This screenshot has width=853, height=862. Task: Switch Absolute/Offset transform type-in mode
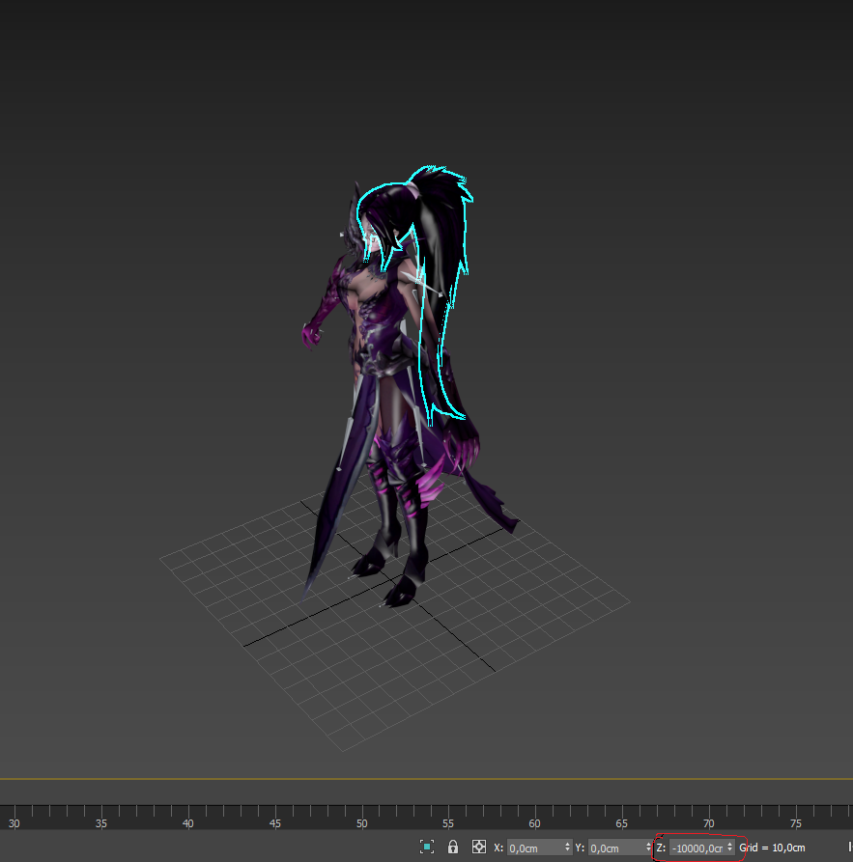point(479,847)
